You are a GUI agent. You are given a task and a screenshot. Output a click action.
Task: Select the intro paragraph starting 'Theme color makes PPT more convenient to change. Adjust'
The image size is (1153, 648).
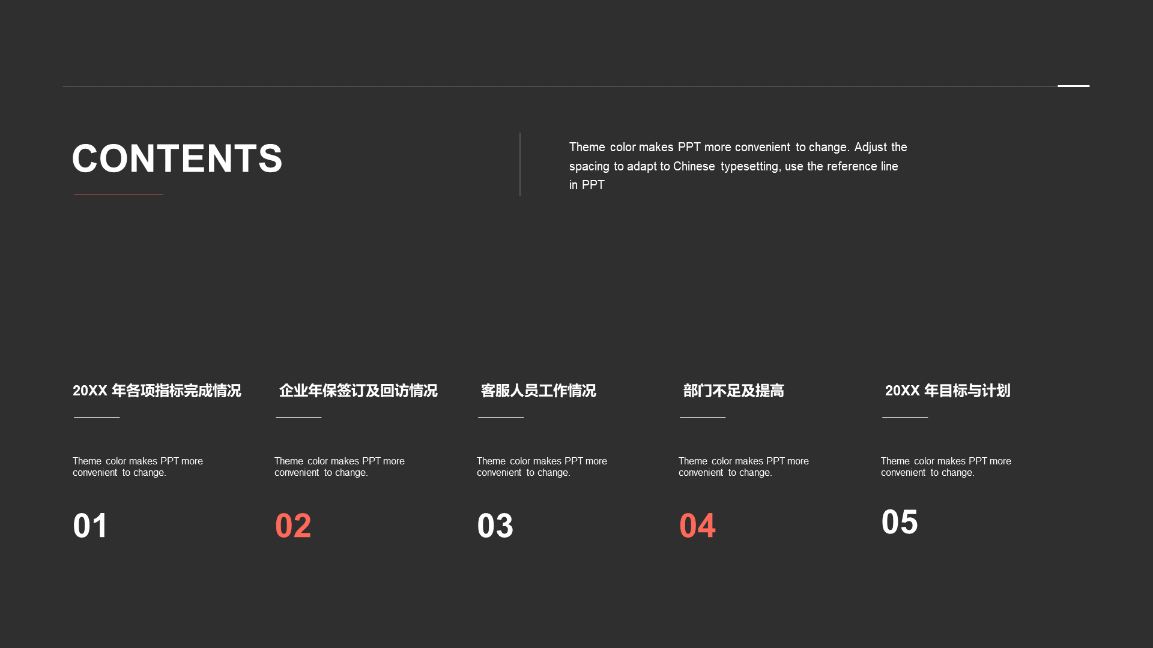[x=738, y=166]
